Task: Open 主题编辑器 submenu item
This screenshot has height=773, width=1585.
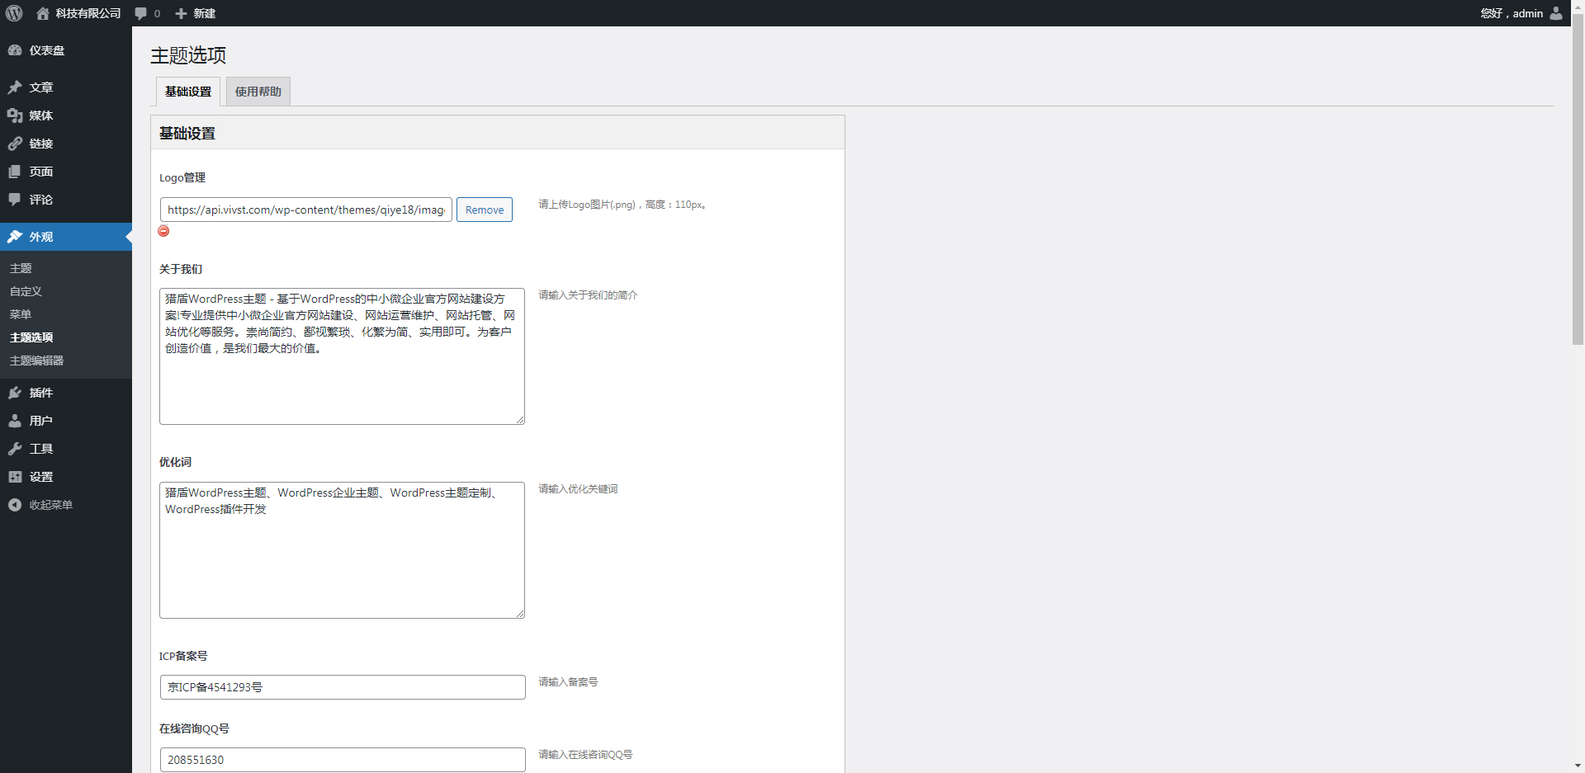Action: [x=36, y=361]
